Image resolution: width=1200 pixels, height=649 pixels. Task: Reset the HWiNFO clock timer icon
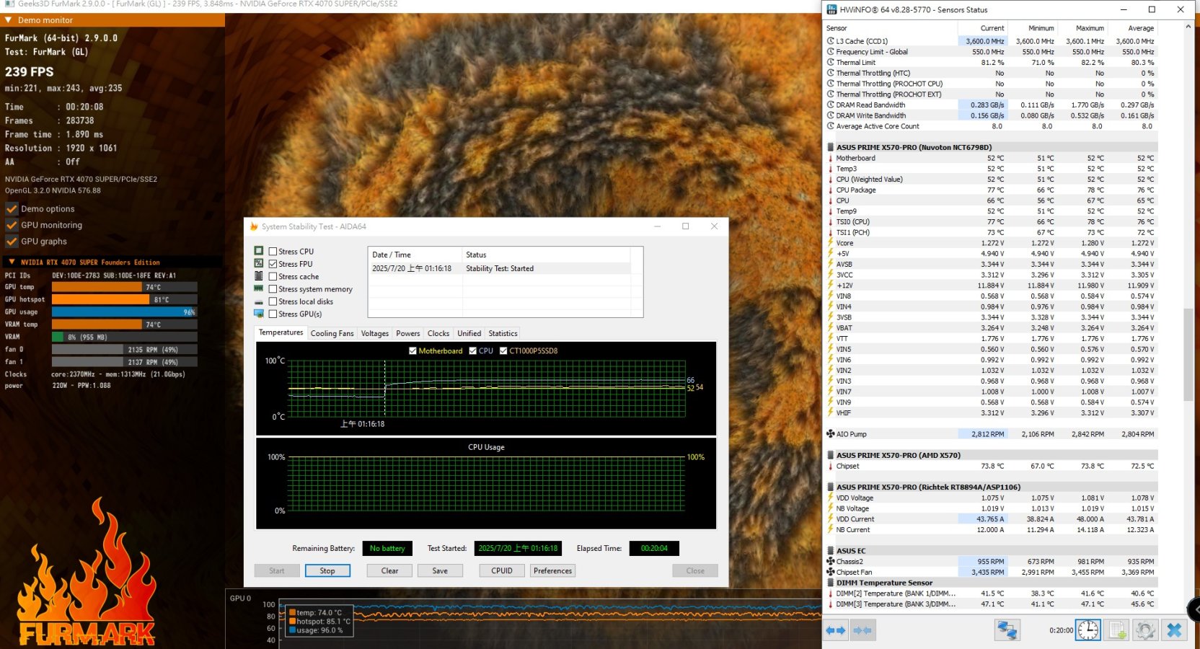(x=1088, y=630)
